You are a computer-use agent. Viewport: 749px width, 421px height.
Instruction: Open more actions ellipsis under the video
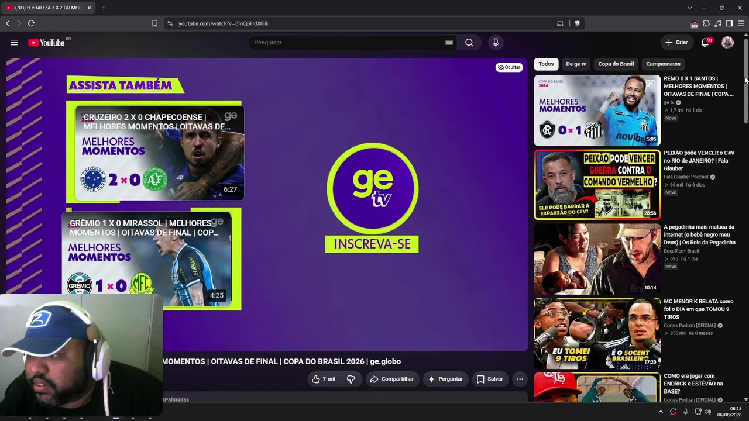[520, 379]
